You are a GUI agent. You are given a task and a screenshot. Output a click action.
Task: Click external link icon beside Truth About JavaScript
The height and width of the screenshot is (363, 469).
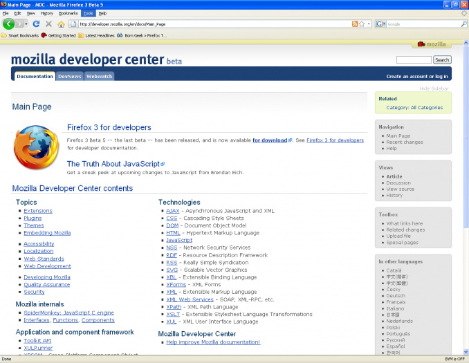pos(163,164)
